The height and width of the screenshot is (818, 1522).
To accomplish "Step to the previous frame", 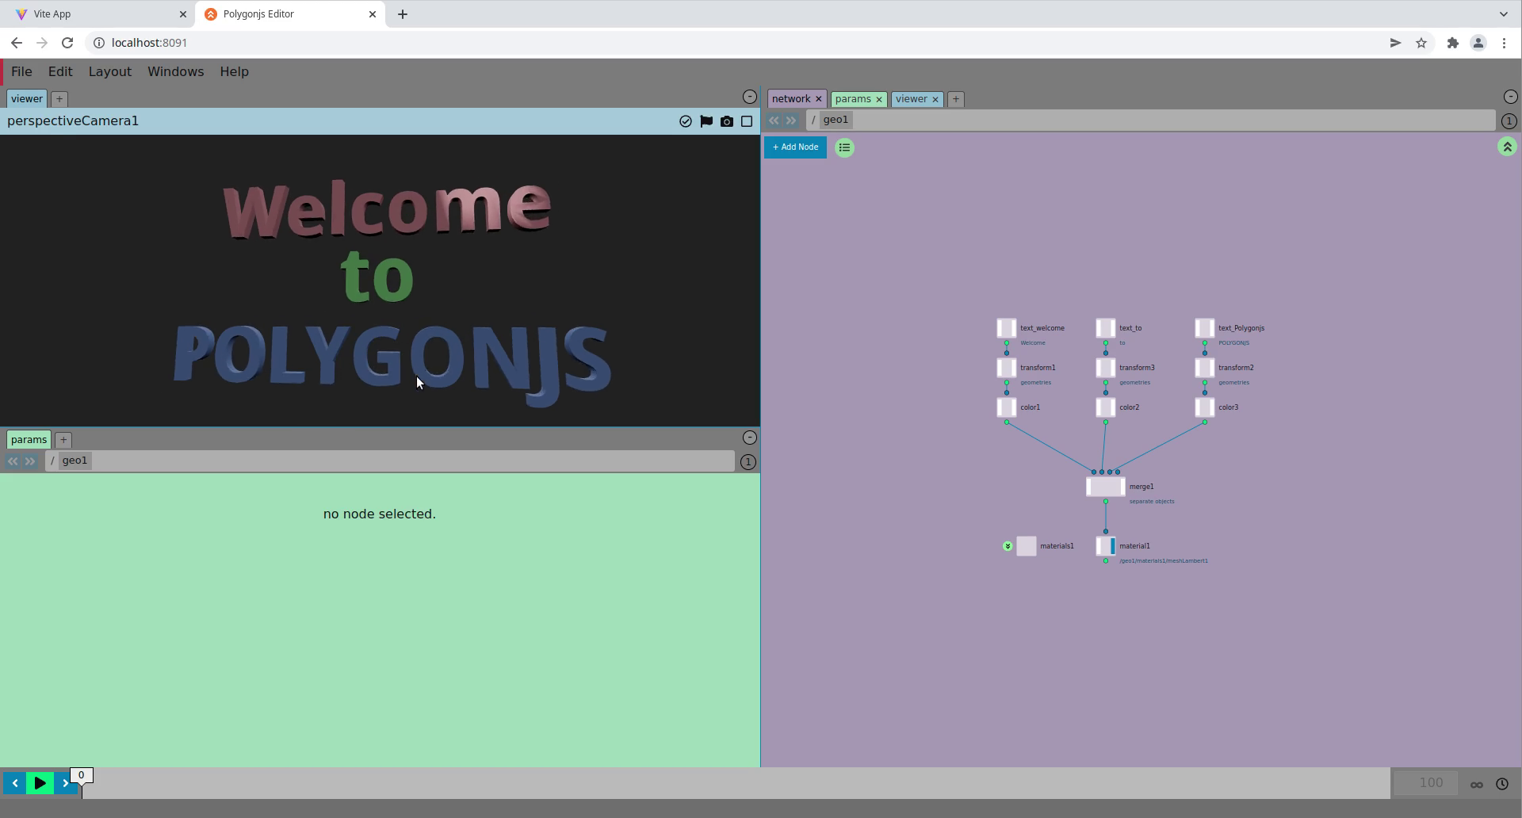I will 14,783.
